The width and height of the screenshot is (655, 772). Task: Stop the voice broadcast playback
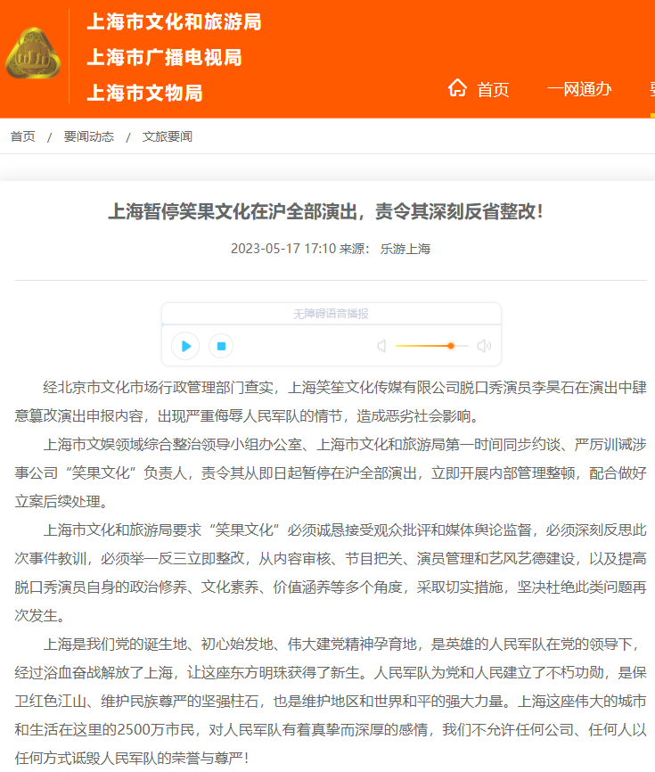click(x=221, y=346)
